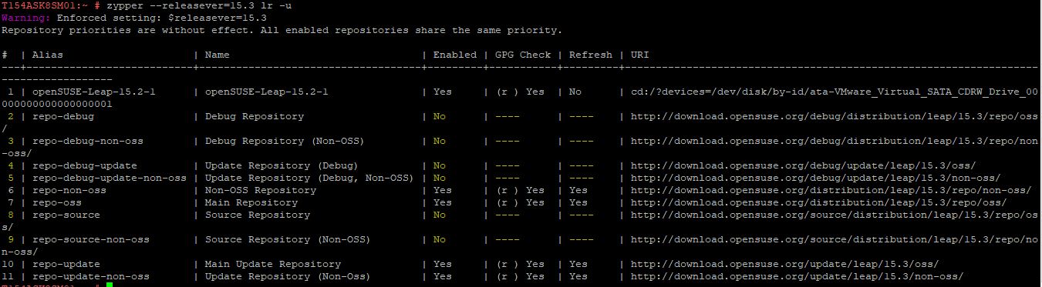Click Enabled 'No' for repo-source row
This screenshot has width=1042, height=287.
click(x=439, y=215)
